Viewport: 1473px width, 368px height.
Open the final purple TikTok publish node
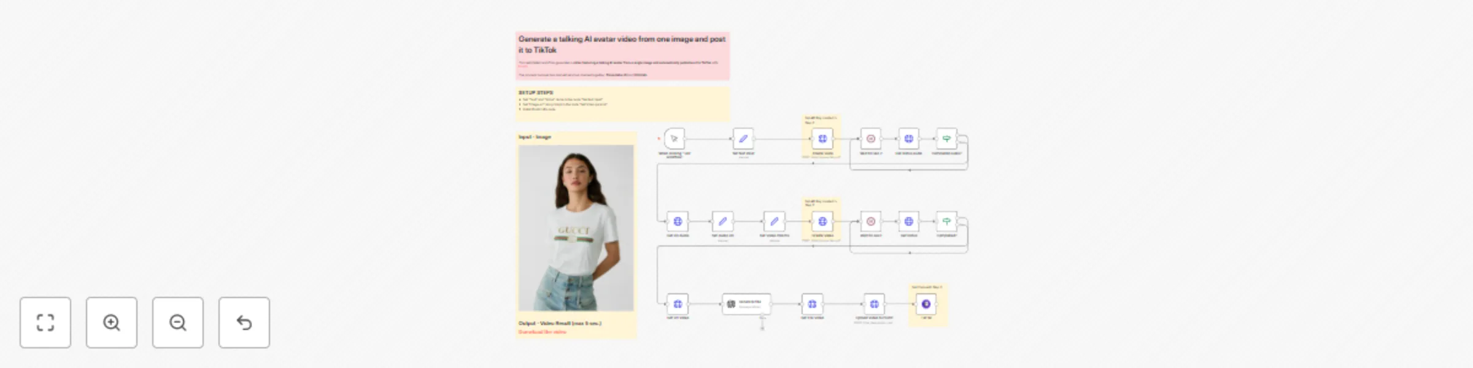[x=926, y=304]
